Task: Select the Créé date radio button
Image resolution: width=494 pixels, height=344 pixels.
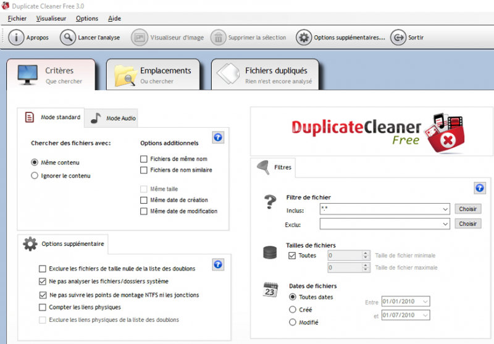Action: 293,309
